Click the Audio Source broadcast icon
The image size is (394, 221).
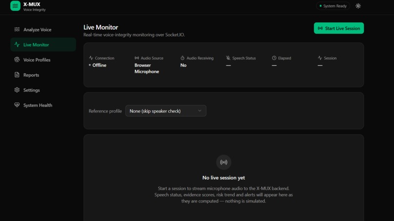pos(137,58)
